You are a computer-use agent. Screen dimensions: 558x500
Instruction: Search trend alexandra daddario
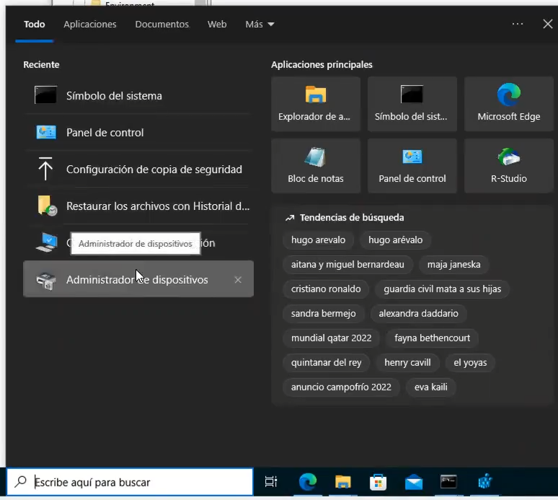click(x=418, y=313)
